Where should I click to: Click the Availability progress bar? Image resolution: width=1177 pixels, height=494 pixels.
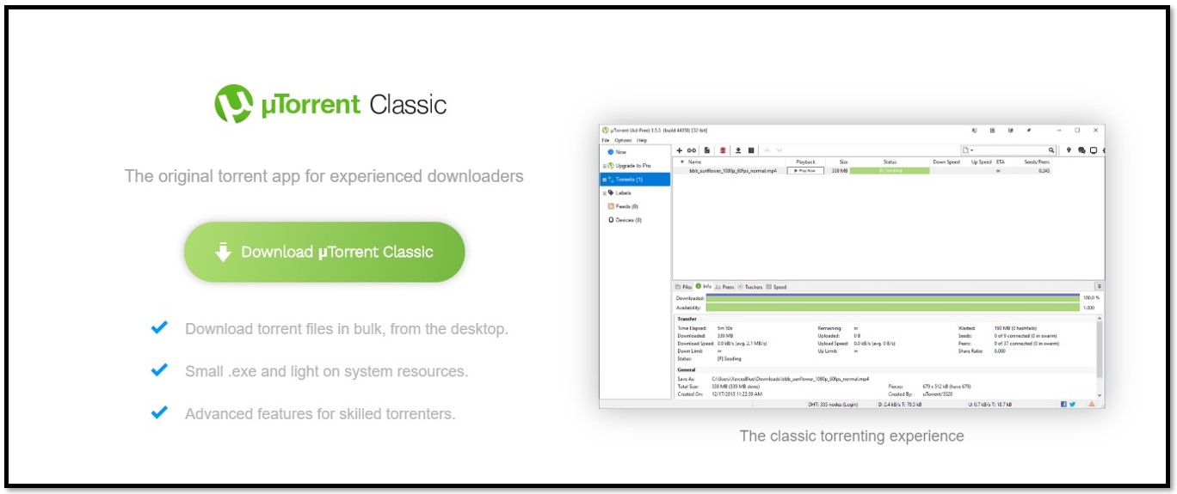point(892,308)
